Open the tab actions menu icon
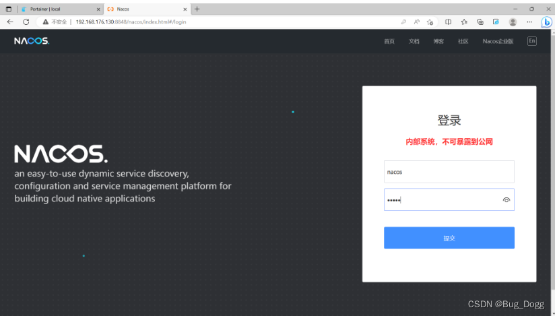The height and width of the screenshot is (316, 555). pyautogui.click(x=9, y=9)
